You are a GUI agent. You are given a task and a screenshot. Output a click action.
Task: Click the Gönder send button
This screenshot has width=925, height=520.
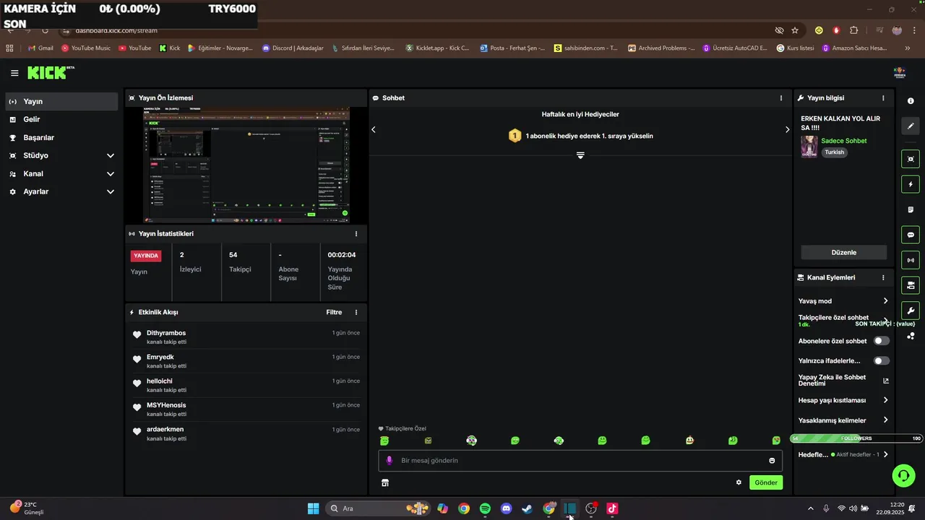click(x=766, y=482)
